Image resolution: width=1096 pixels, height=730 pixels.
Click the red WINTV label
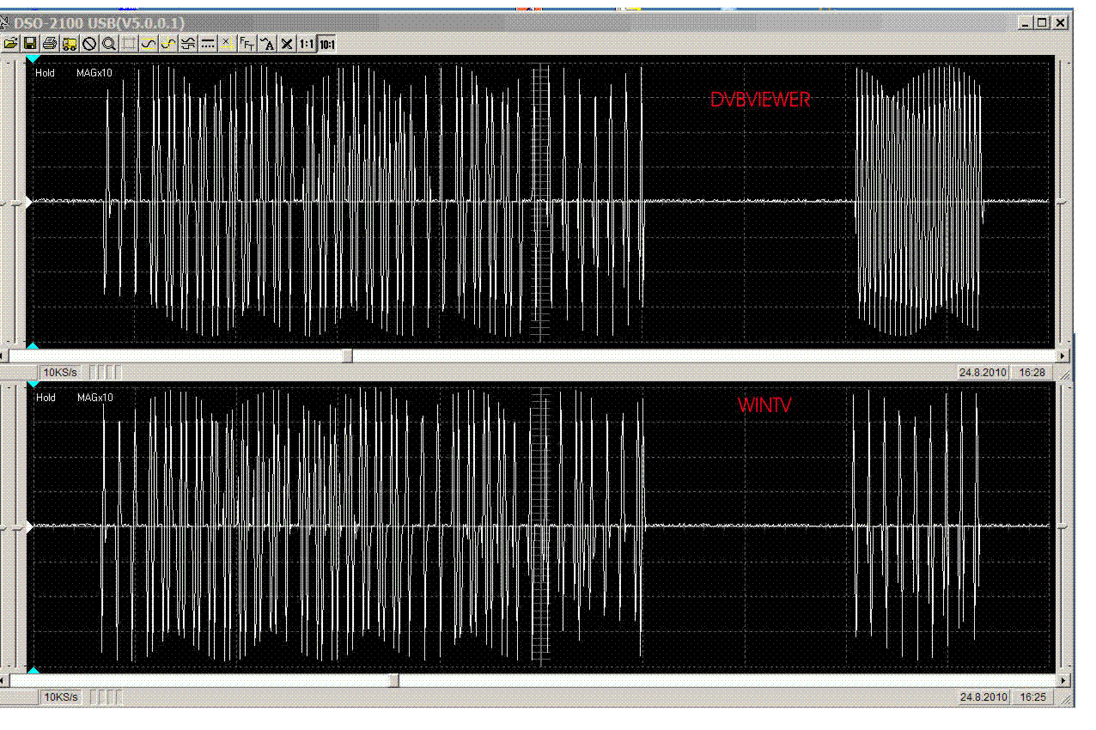pos(764,405)
